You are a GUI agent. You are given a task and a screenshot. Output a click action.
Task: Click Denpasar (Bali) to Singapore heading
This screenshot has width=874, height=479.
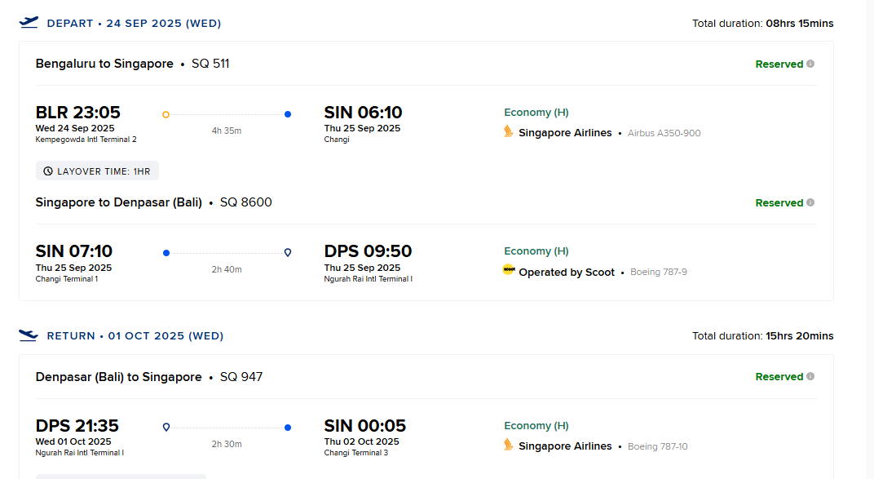119,377
